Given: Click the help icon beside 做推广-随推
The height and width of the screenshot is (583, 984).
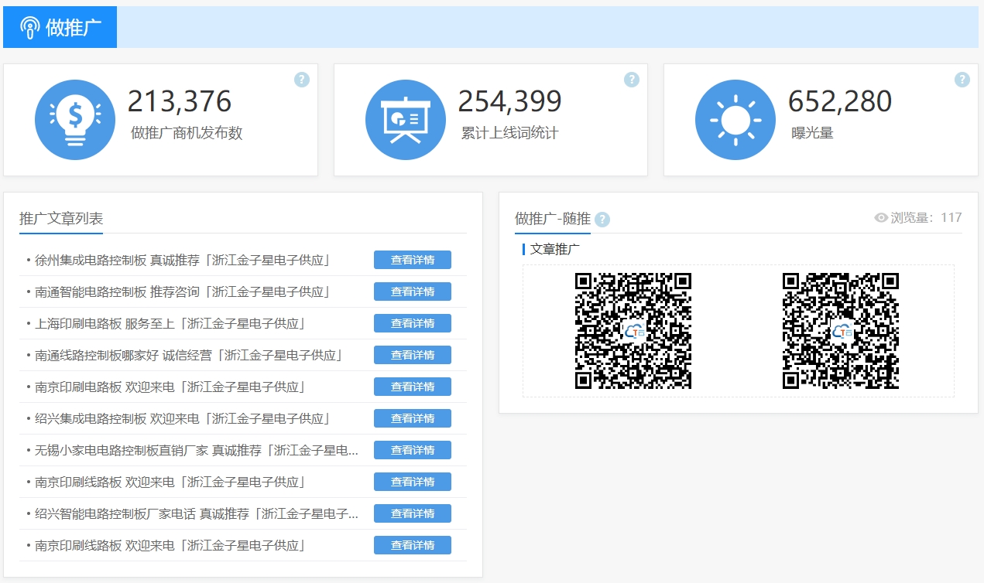Looking at the screenshot, I should (602, 220).
